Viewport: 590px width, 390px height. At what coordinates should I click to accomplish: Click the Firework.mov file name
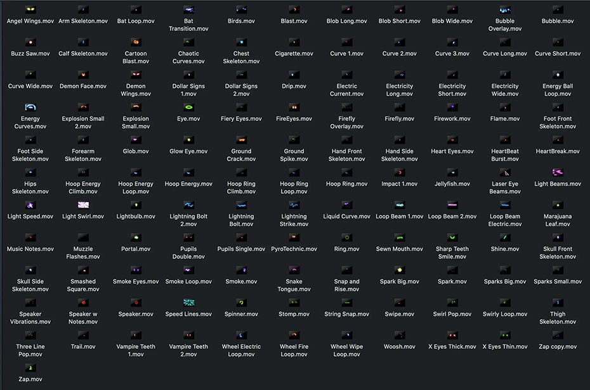[x=452, y=118]
